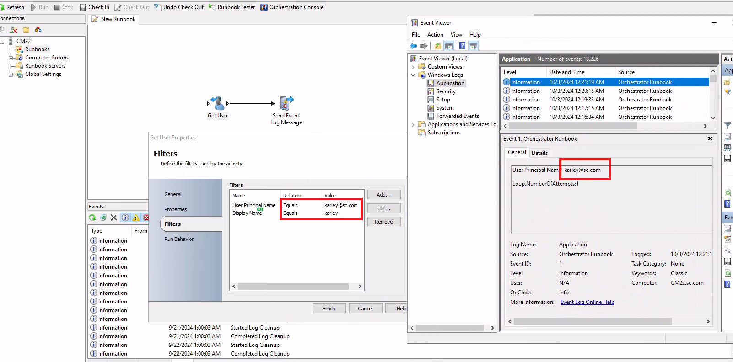
Task: Expand the Custom Views node
Action: coord(413,67)
